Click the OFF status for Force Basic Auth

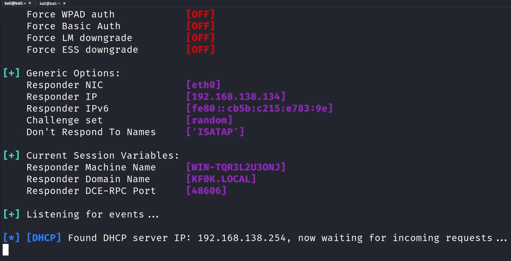[200, 26]
